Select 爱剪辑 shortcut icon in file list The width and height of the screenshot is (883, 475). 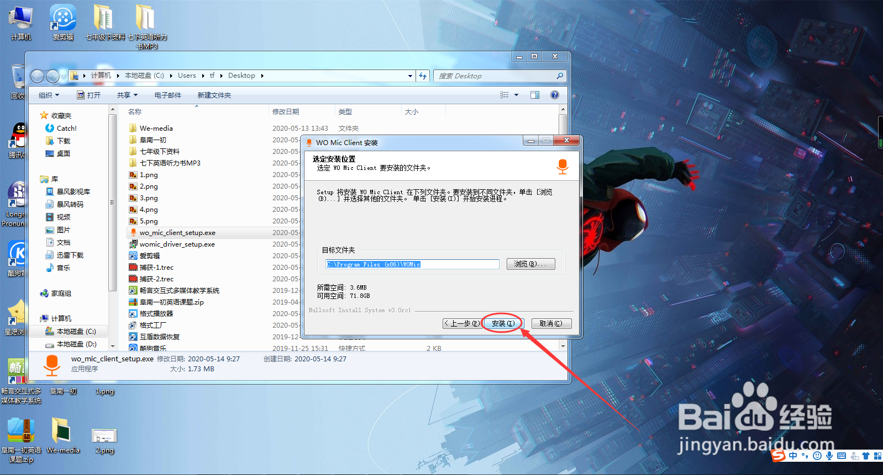tap(133, 255)
